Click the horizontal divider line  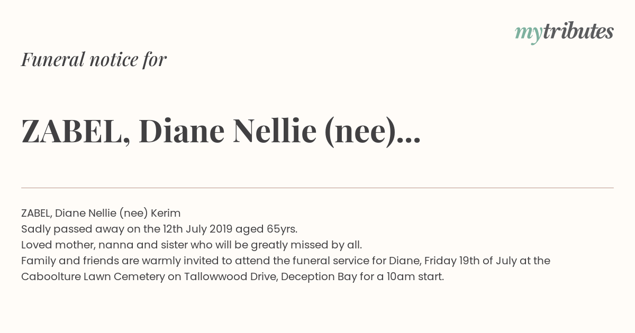tap(317, 188)
